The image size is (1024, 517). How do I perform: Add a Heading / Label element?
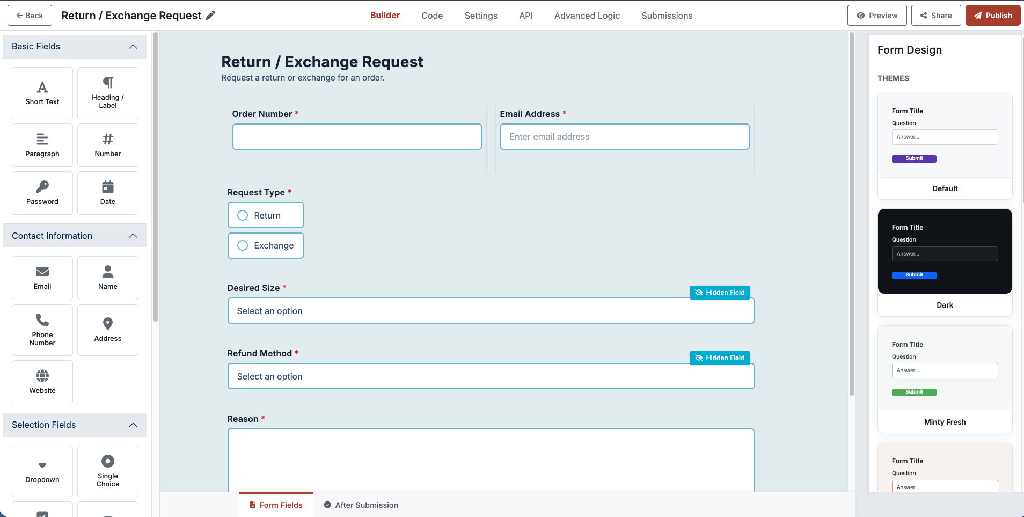(x=107, y=92)
